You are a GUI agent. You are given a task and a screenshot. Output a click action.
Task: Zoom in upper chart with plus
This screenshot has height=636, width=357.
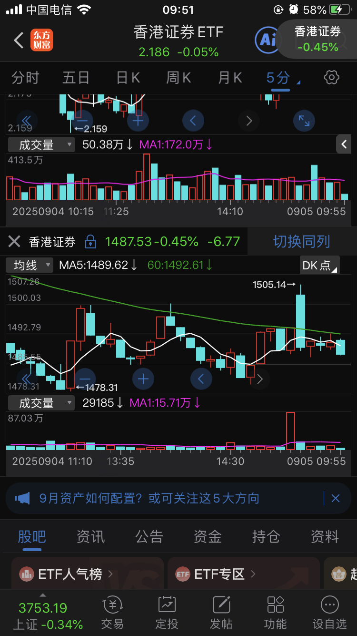[x=138, y=121]
